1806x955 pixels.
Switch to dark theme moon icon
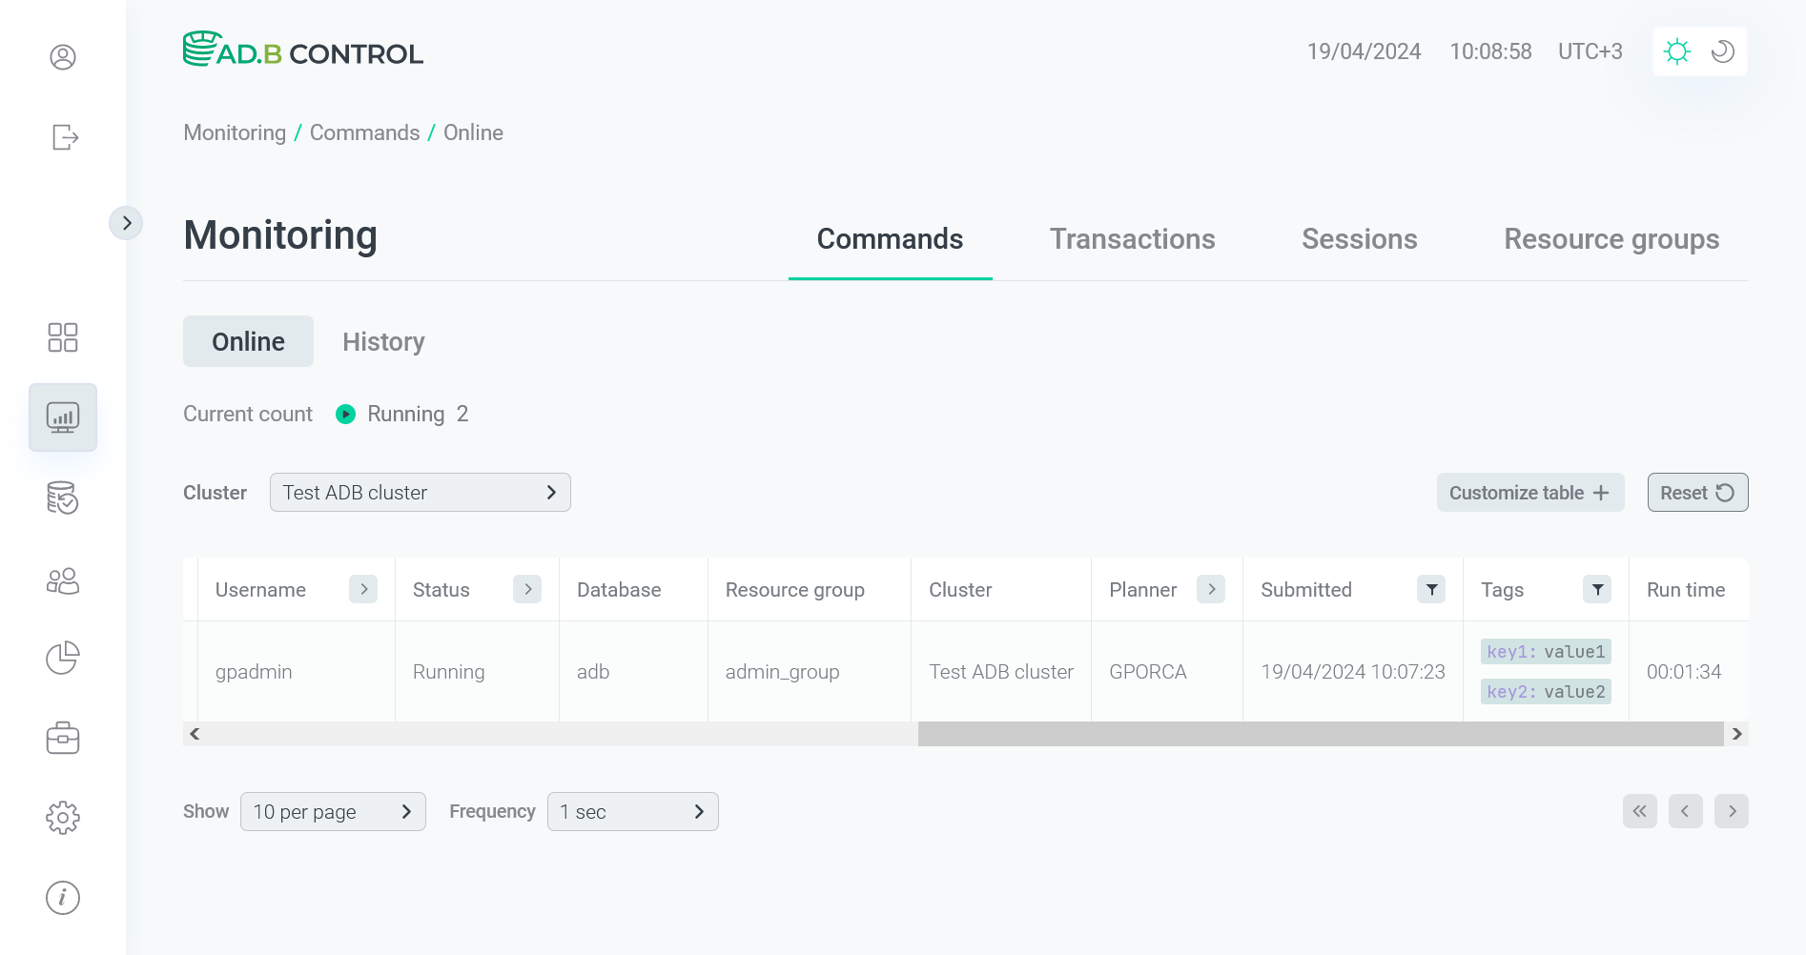point(1722,51)
